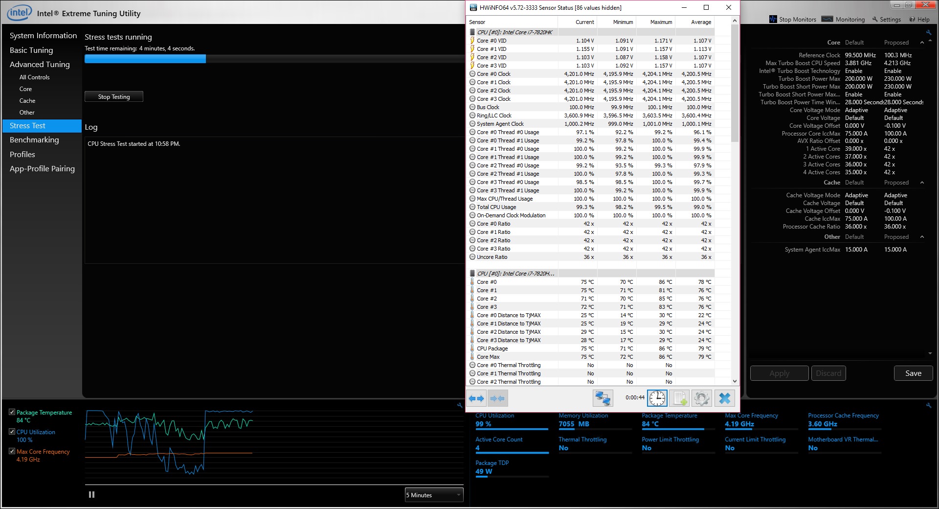
Task: Toggle the CPU Utilization graph checkbox
Action: point(12,432)
